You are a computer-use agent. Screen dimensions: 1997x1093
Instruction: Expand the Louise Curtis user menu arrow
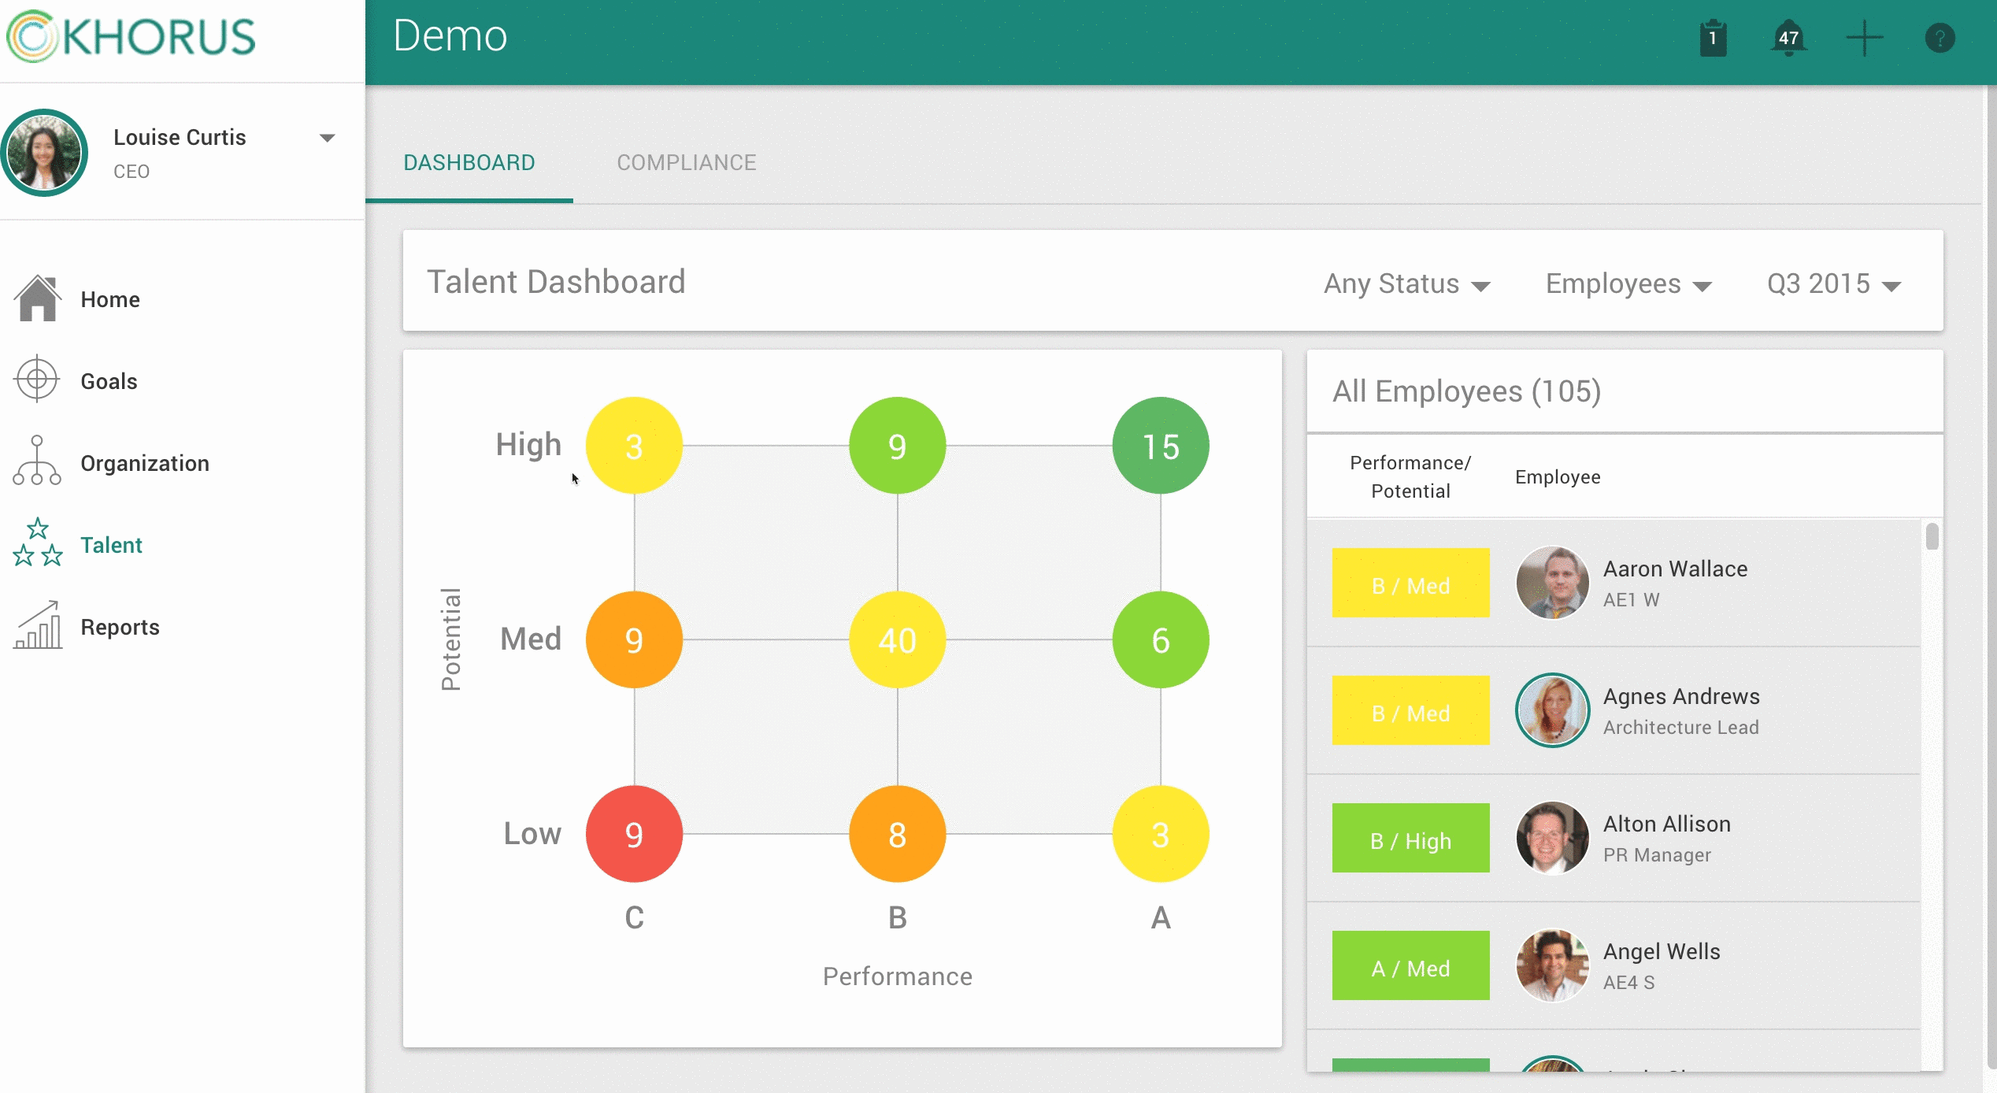328,138
